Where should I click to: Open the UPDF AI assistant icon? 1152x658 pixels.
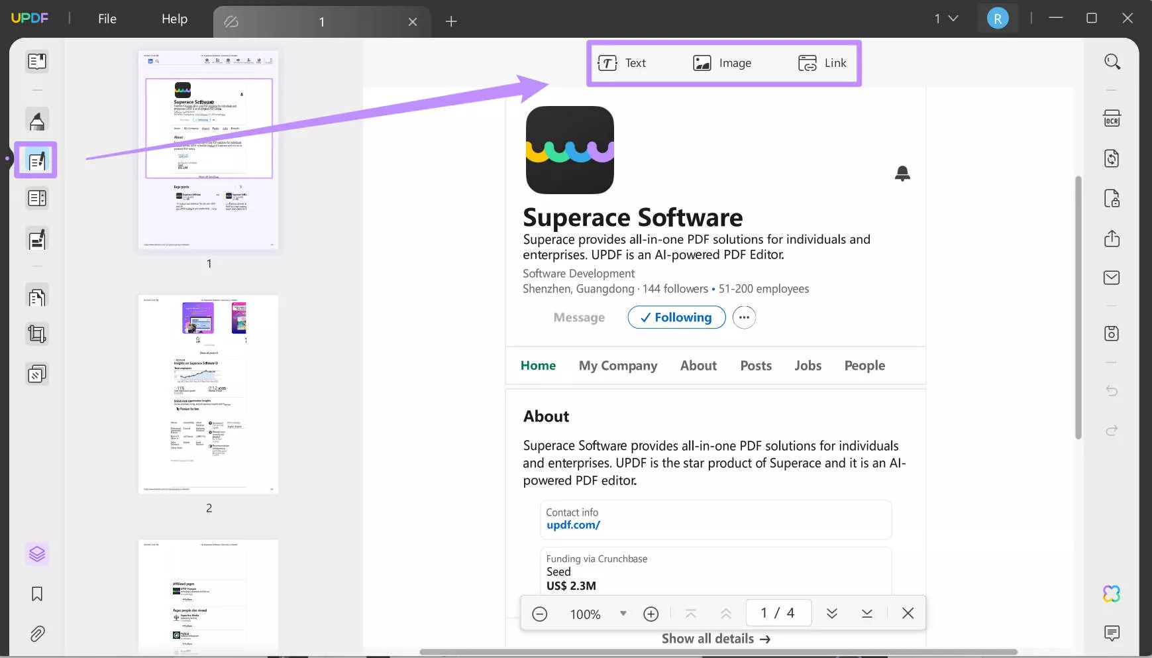pyautogui.click(x=1112, y=594)
